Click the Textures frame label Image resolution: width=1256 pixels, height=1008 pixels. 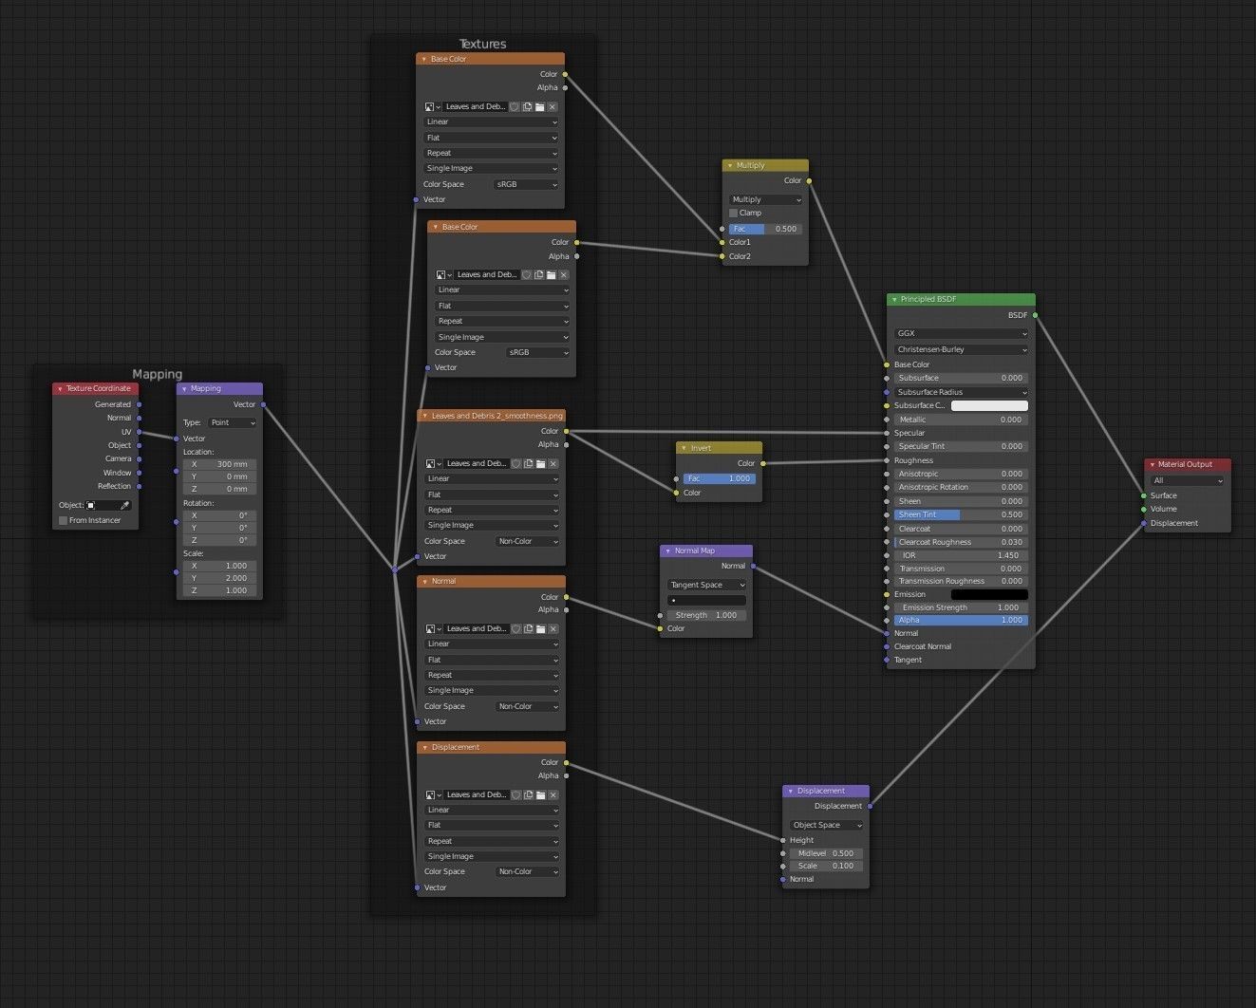(482, 44)
